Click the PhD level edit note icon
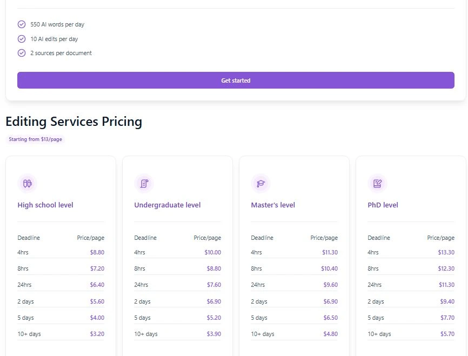The image size is (468, 356). pyautogui.click(x=377, y=184)
